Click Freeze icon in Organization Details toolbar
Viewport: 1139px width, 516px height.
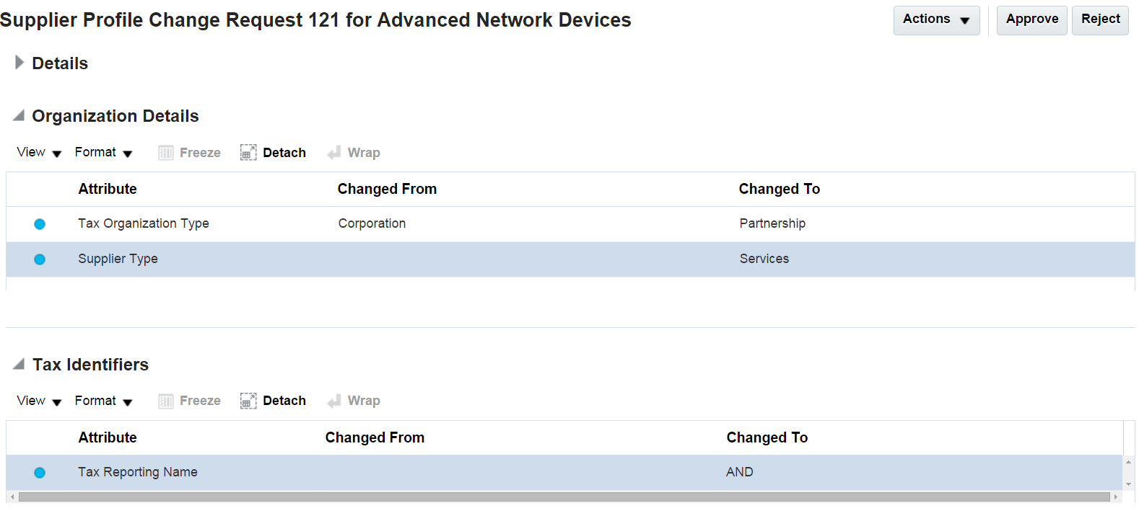pos(166,153)
